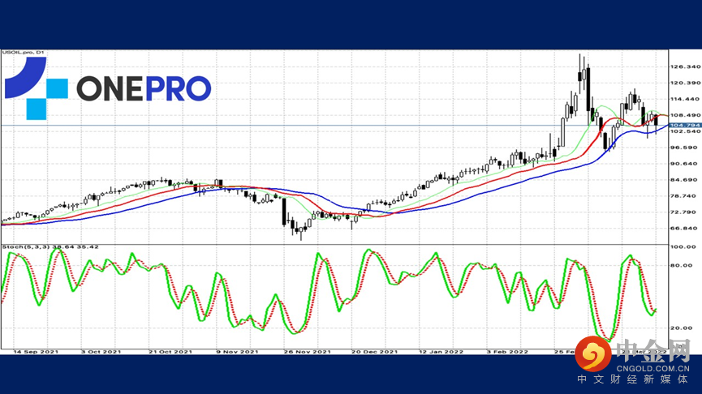The height and width of the screenshot is (394, 702).
Task: Select the Stoch(5,3,3) indicator label
Action: pyautogui.click(x=50, y=247)
